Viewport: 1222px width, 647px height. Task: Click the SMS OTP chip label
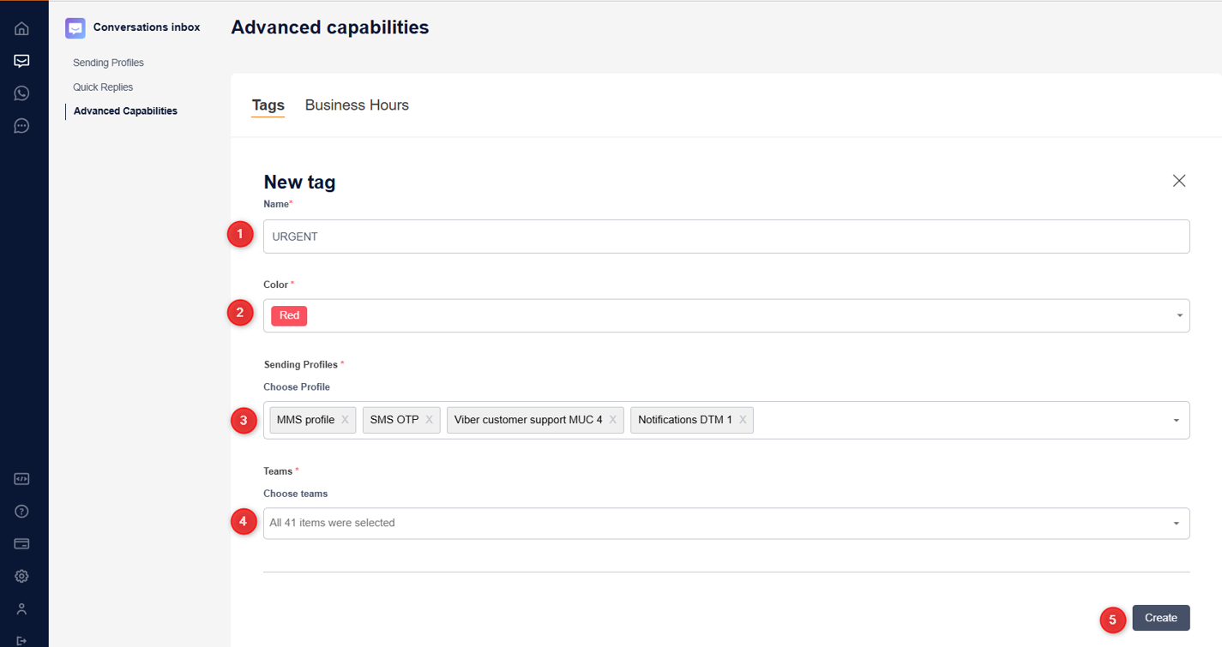394,420
